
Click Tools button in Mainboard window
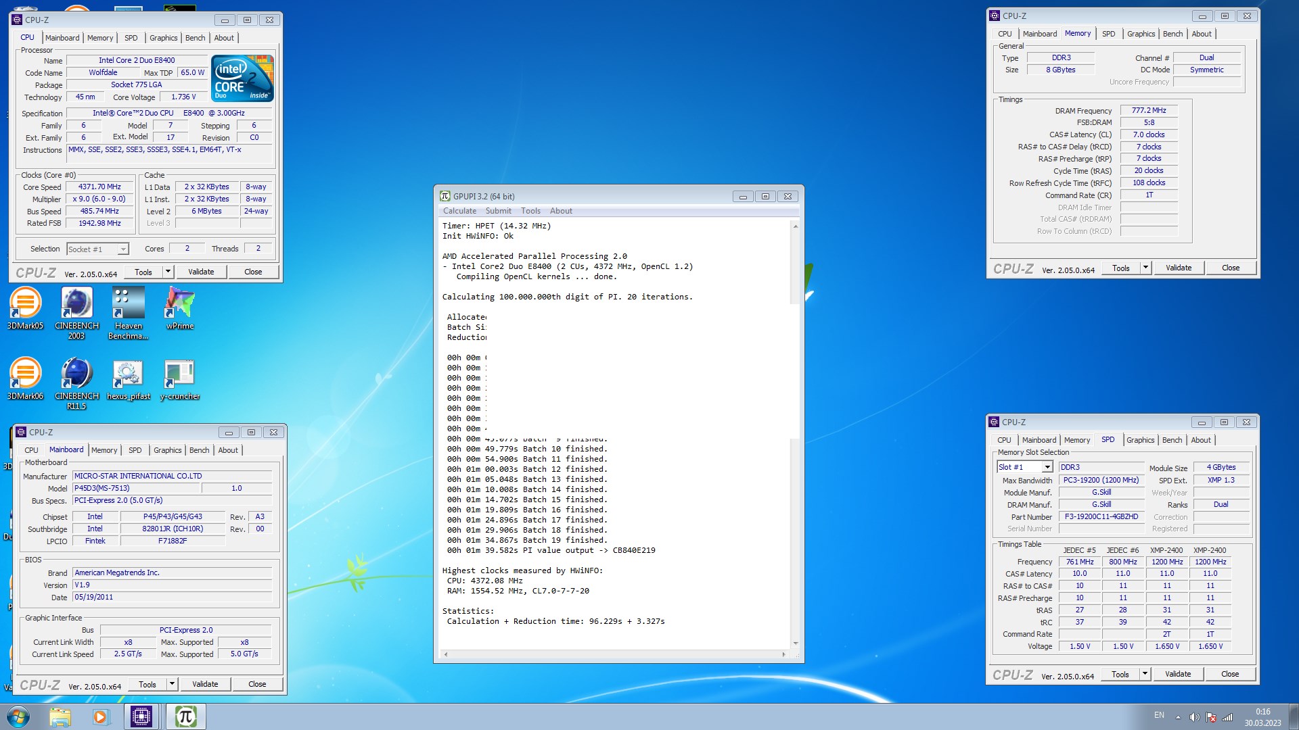[x=147, y=684]
